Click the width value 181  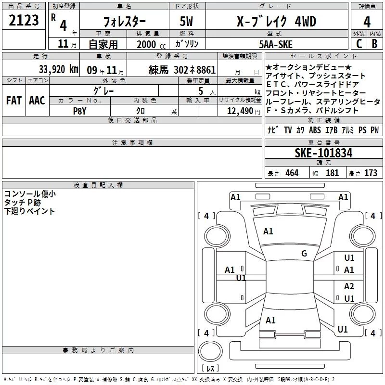point(332,173)
